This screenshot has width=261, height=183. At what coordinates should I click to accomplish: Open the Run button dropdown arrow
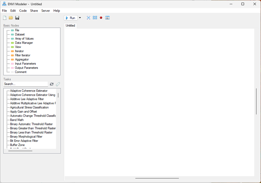coord(80,18)
